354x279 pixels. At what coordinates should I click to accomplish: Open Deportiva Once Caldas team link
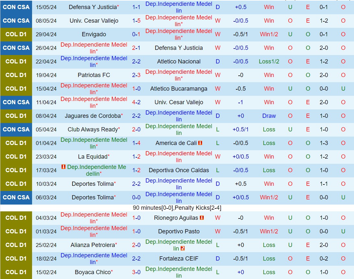click(x=179, y=170)
